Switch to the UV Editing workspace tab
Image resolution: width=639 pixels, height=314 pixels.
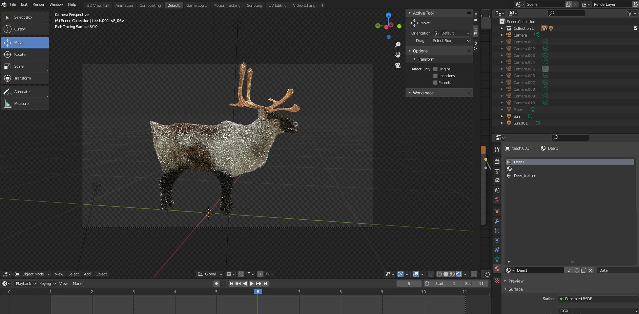(x=277, y=5)
